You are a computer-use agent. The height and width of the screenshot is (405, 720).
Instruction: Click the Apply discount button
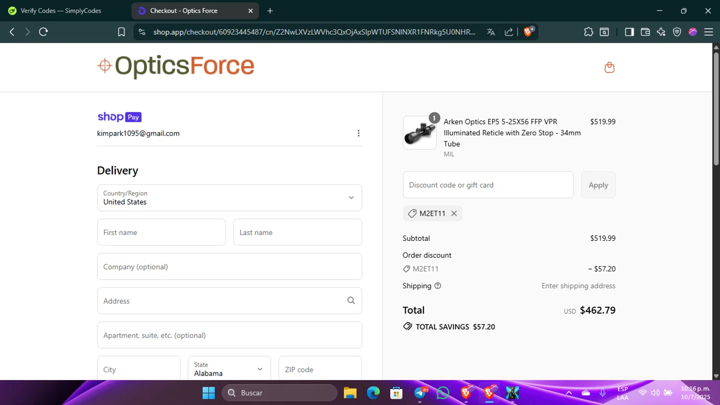pos(598,185)
